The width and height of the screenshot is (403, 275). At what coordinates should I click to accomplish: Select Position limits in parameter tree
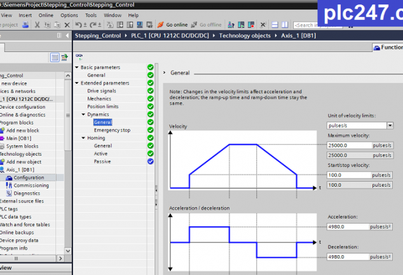(x=103, y=107)
